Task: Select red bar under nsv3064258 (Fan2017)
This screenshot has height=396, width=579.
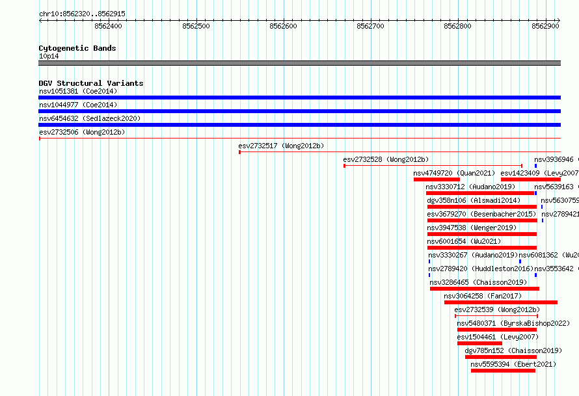Action: [501, 302]
